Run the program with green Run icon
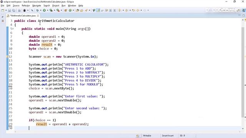Screen dimensions: 246x138 pos(44,10)
